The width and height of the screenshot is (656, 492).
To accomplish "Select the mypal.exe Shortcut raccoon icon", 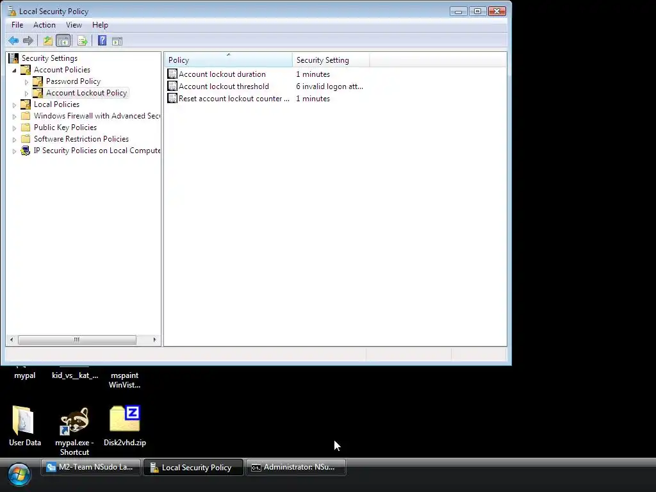I will pos(74,420).
